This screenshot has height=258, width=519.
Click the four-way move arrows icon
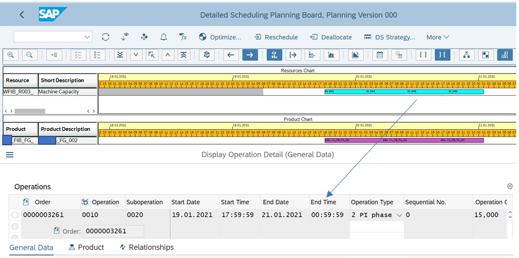(145, 37)
